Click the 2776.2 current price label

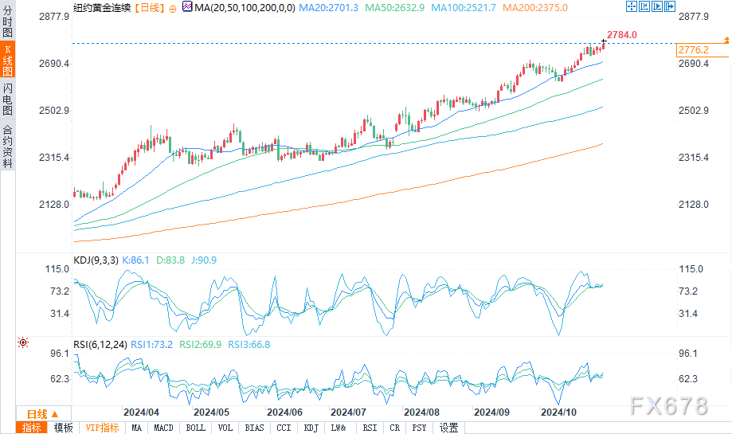point(692,49)
